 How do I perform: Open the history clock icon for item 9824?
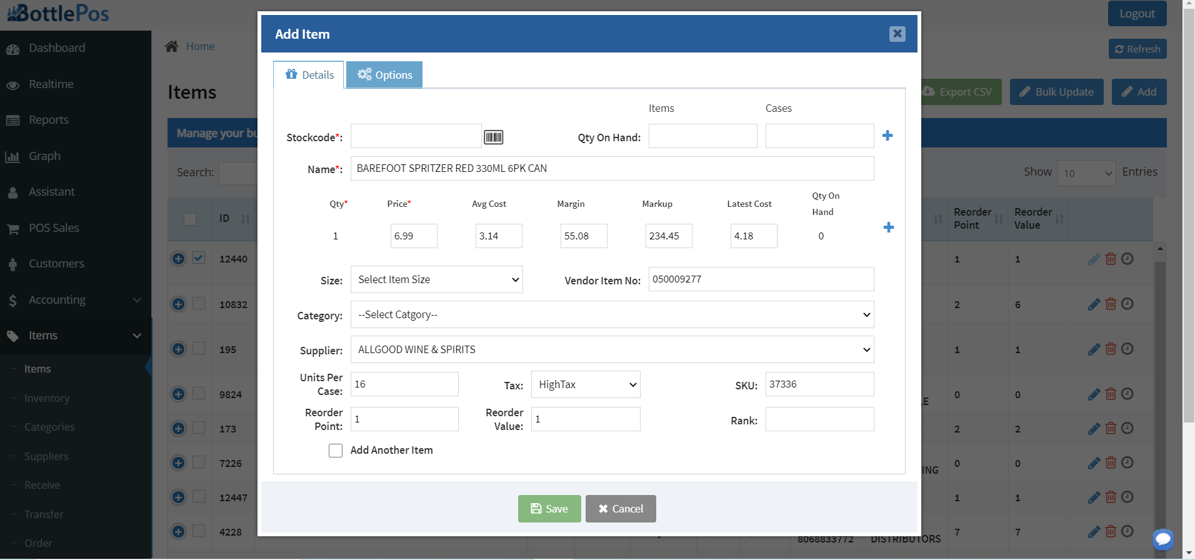[1127, 394]
